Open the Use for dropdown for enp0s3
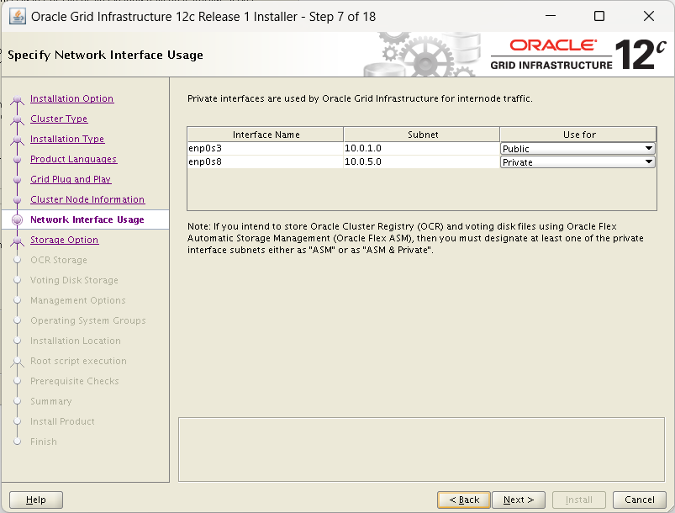The height and width of the screenshot is (513, 675). [x=577, y=149]
